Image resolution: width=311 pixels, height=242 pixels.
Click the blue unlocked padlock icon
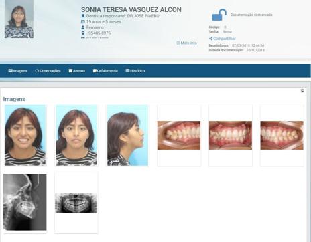tap(219, 15)
